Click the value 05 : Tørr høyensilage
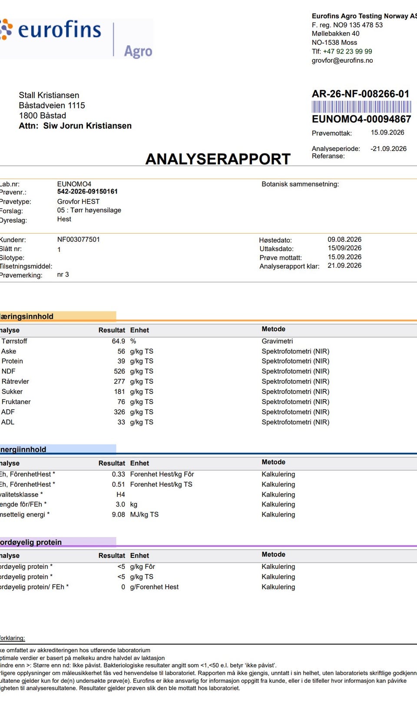417x708 pixels. click(x=89, y=210)
